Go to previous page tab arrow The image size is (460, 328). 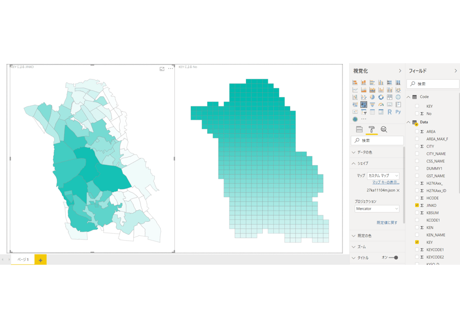pyautogui.click(x=2, y=259)
